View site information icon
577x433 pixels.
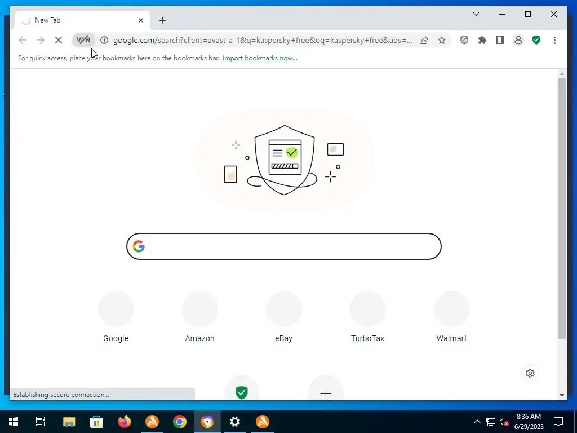point(104,40)
